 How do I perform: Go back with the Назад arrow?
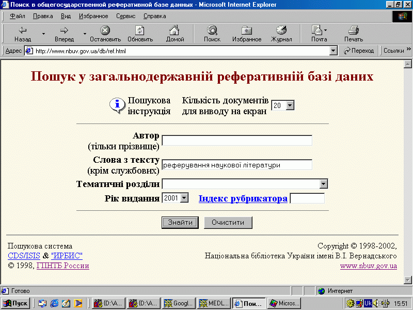click(23, 34)
